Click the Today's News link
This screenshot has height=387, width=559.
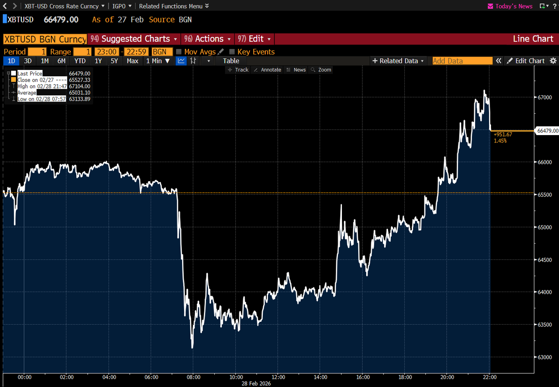coord(514,6)
